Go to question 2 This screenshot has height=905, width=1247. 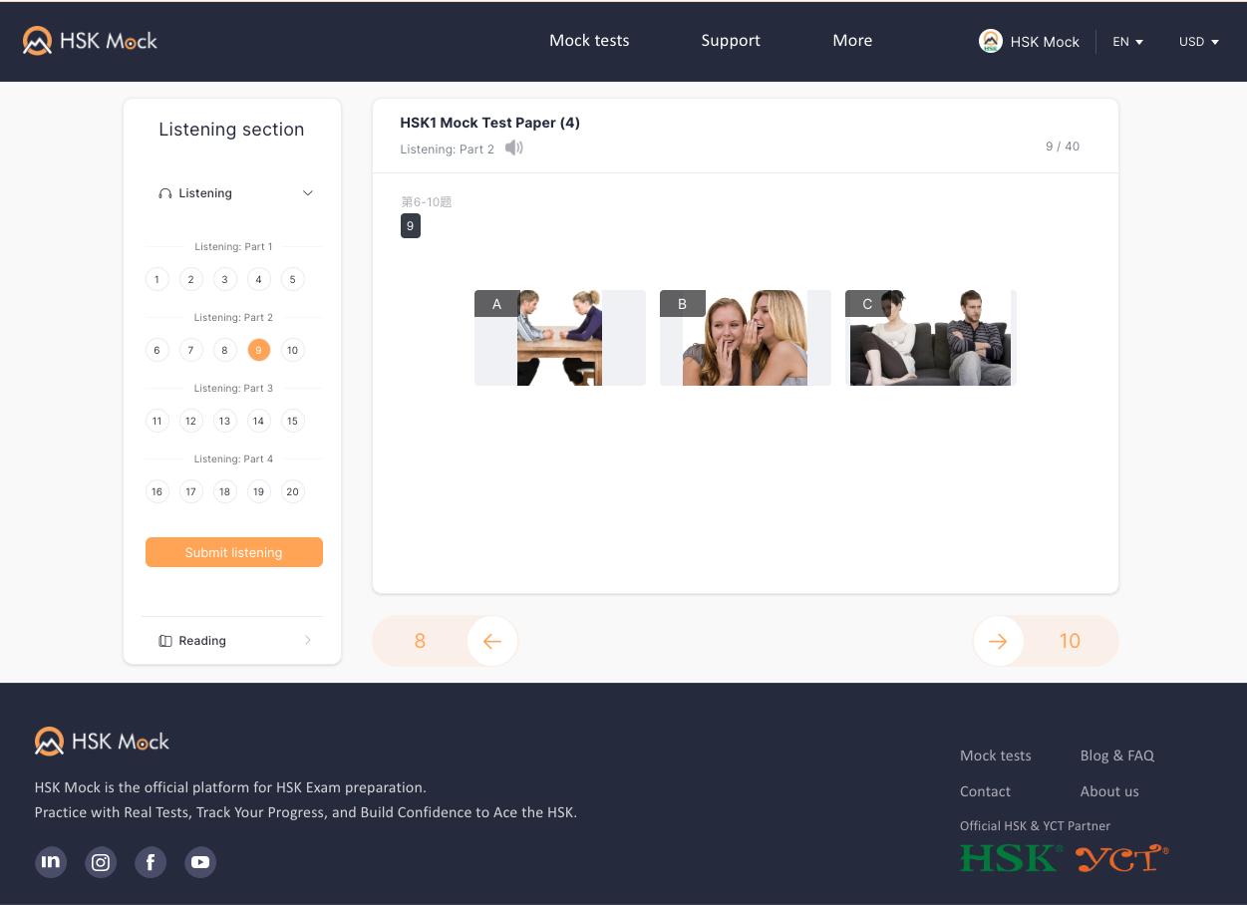190,279
